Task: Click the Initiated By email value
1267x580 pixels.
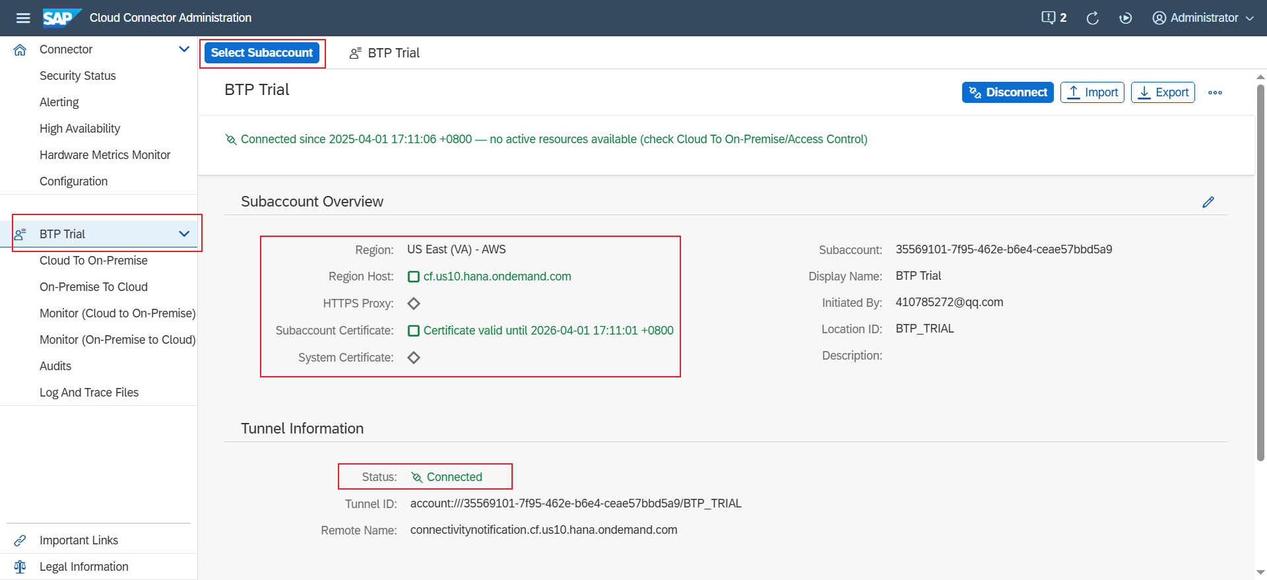Action: (x=949, y=302)
